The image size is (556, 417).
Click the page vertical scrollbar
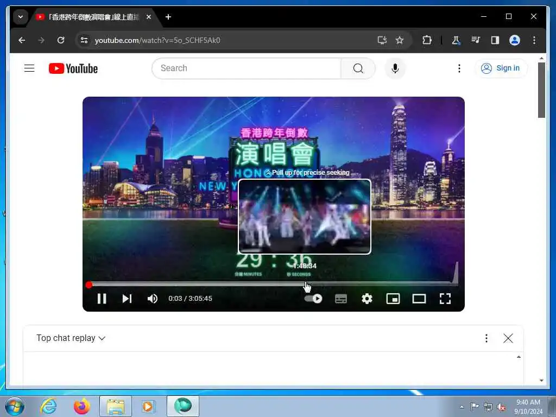click(x=541, y=90)
